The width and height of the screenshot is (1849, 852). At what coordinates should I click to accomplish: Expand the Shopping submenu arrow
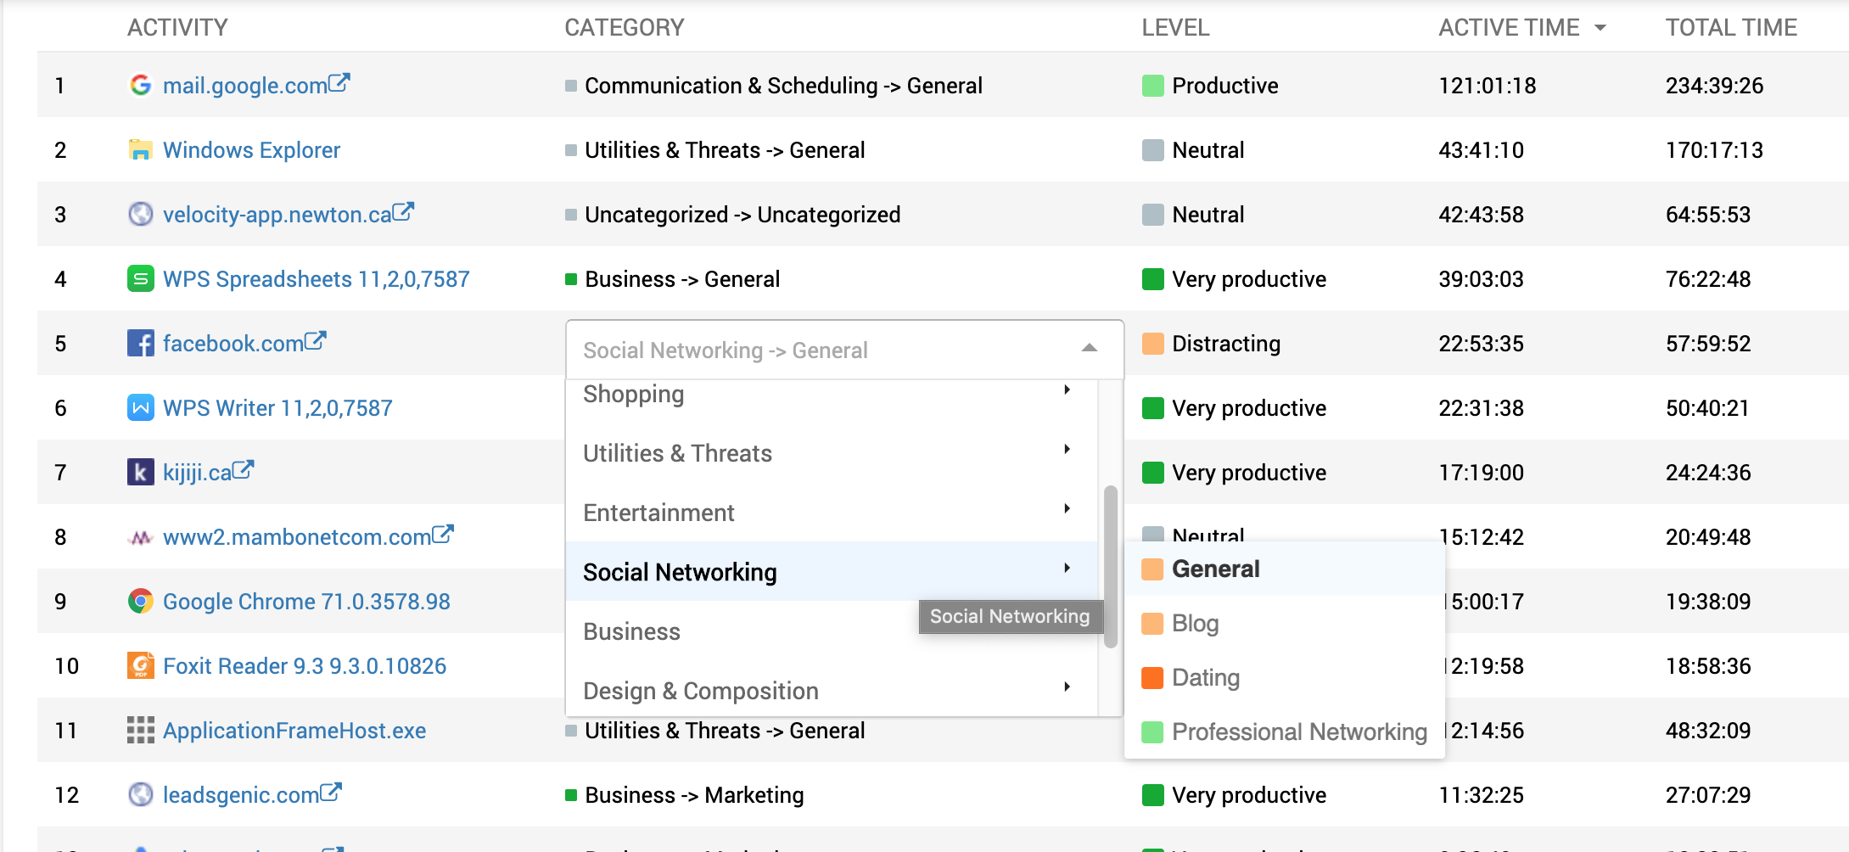pos(1067,390)
